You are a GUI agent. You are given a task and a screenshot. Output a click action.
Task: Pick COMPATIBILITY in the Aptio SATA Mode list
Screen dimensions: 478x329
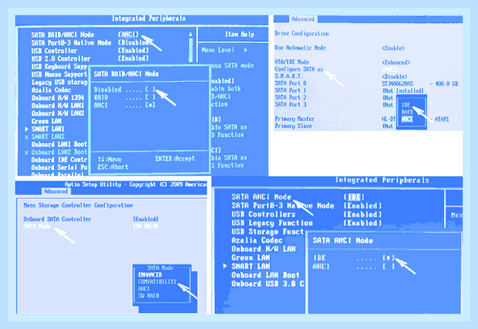coord(157,282)
